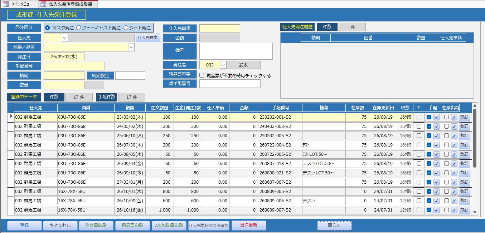Open the 仕入先 dropdown list
The width and height of the screenshot is (485, 233).
pos(65,38)
